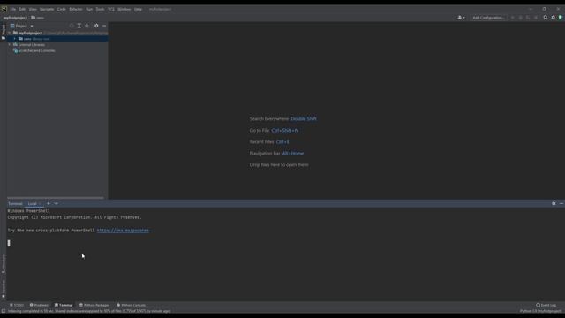Image resolution: width=565 pixels, height=318 pixels.
Task: Add a new terminal session
Action: coord(49,204)
